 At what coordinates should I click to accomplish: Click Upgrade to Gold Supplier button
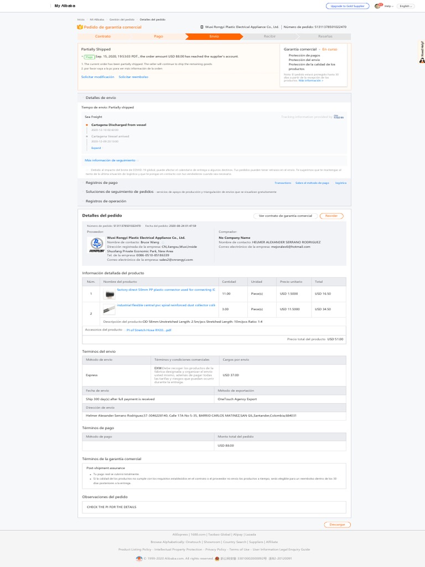[346, 6]
